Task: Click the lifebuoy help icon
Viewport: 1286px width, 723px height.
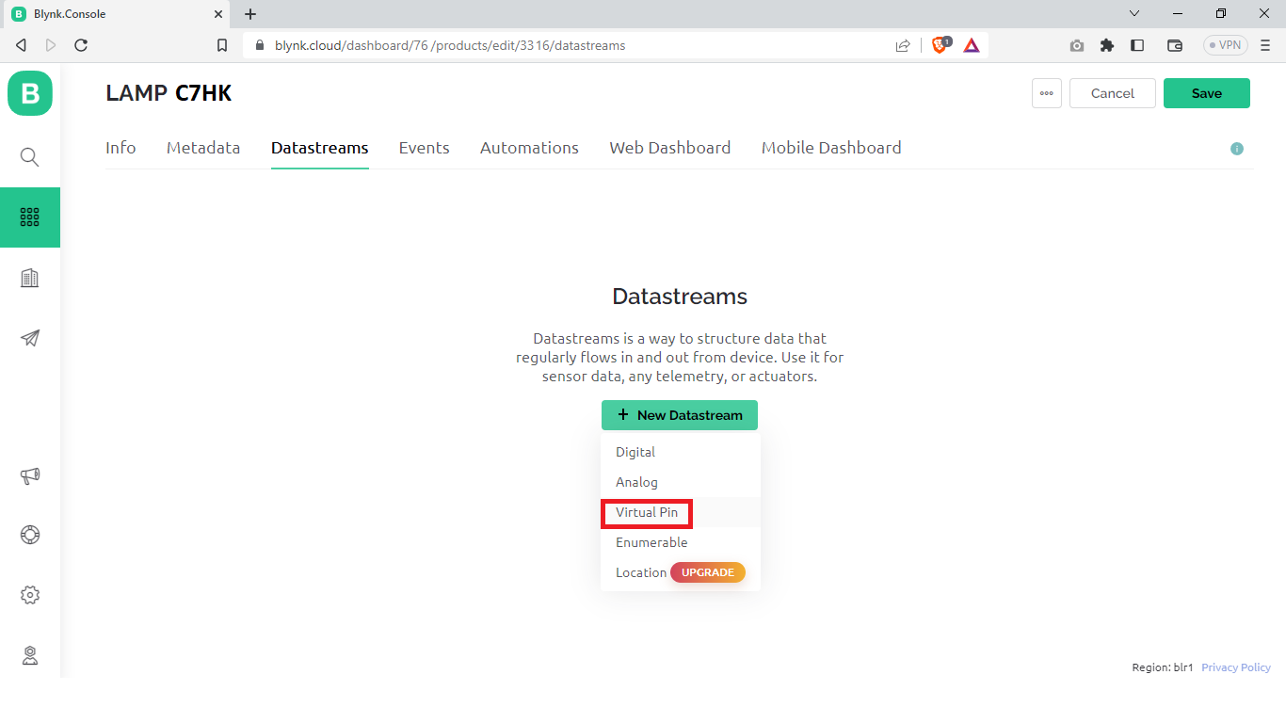Action: [x=30, y=535]
